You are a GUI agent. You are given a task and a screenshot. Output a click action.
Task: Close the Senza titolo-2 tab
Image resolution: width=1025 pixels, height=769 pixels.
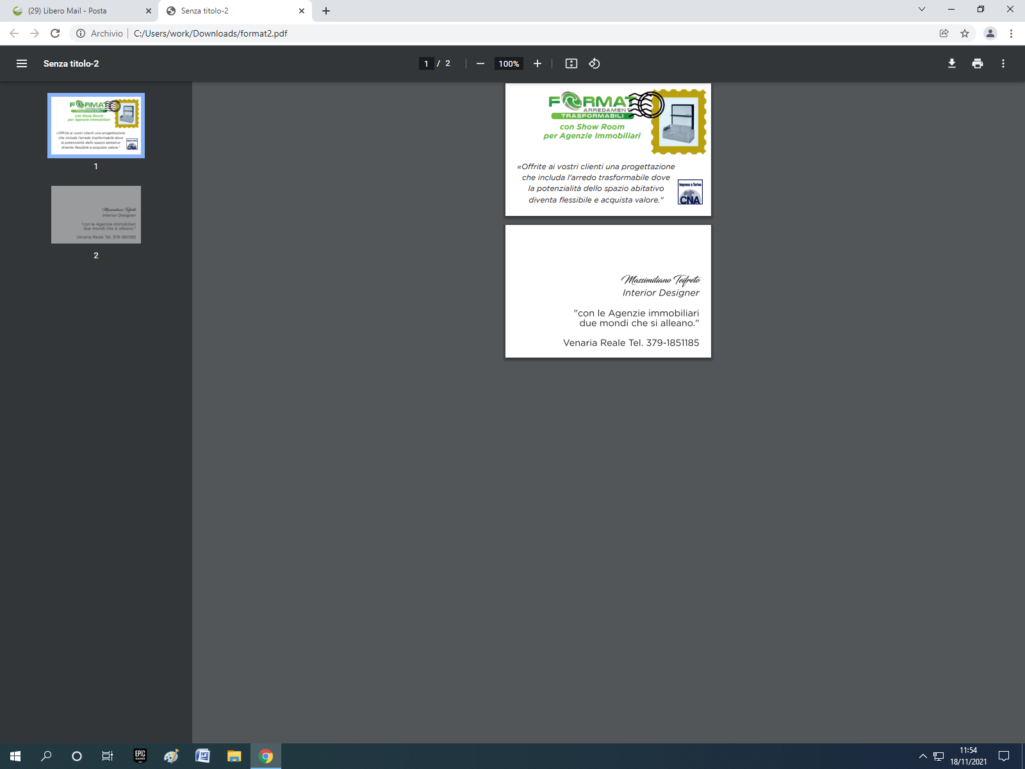(x=302, y=11)
